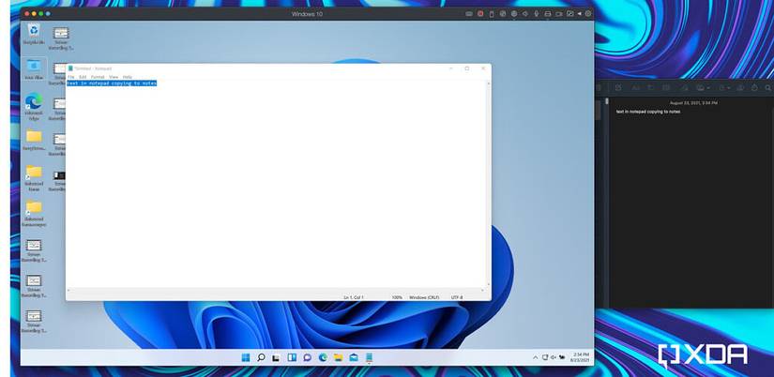Click the red recording icon in Parallels bar
This screenshot has width=774, height=377.
480,14
